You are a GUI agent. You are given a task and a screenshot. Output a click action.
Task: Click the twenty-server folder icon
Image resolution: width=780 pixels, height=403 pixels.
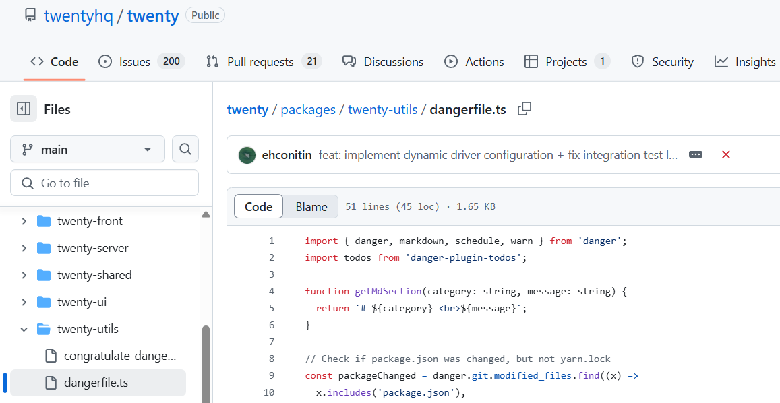[44, 248]
